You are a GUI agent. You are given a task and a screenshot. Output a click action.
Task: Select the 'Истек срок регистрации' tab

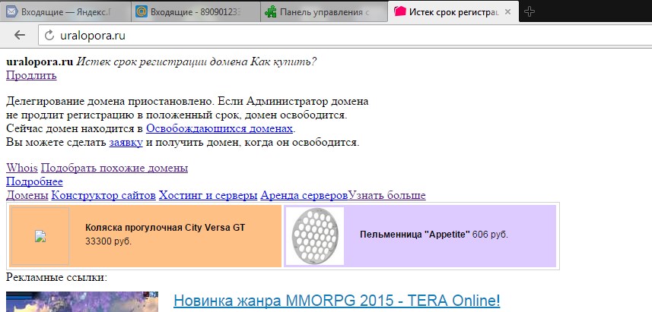453,11
